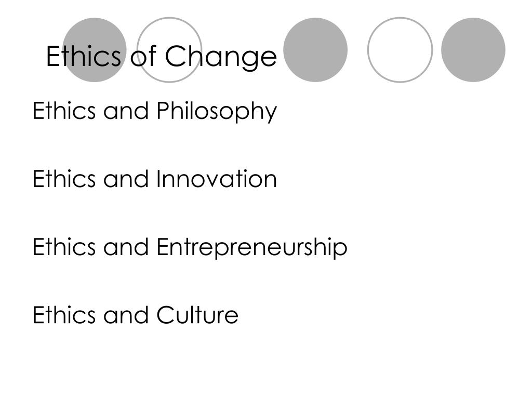Click the word "Change" in the title

[221, 57]
